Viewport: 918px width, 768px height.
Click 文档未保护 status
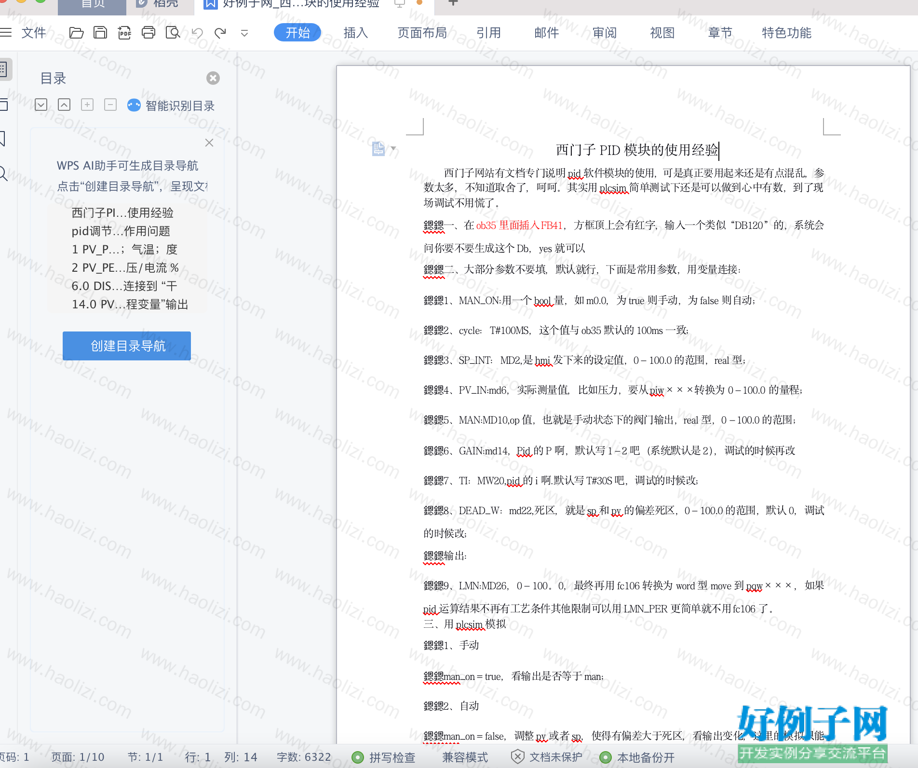pos(547,757)
